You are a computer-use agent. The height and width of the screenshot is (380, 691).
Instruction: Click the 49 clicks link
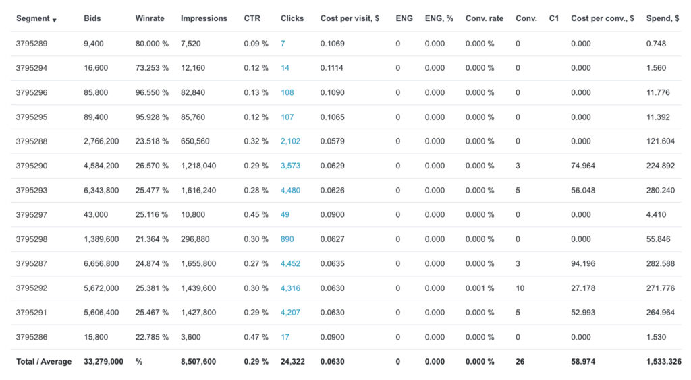(x=285, y=215)
